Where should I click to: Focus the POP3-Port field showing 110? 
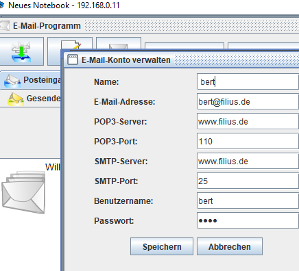point(248,141)
